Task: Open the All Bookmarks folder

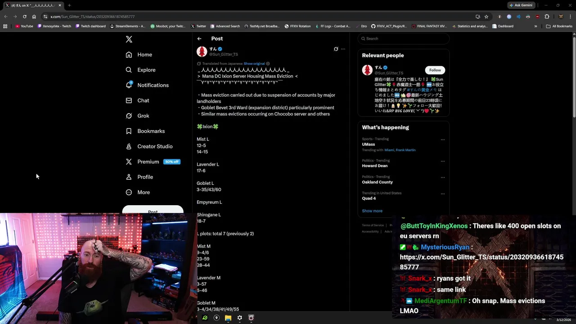Action: click(x=559, y=26)
